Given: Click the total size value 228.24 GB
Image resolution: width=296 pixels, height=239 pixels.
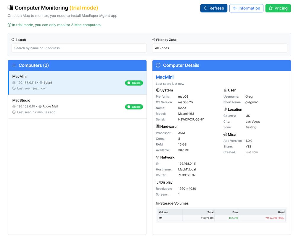Looking at the screenshot, I should click(207, 218).
